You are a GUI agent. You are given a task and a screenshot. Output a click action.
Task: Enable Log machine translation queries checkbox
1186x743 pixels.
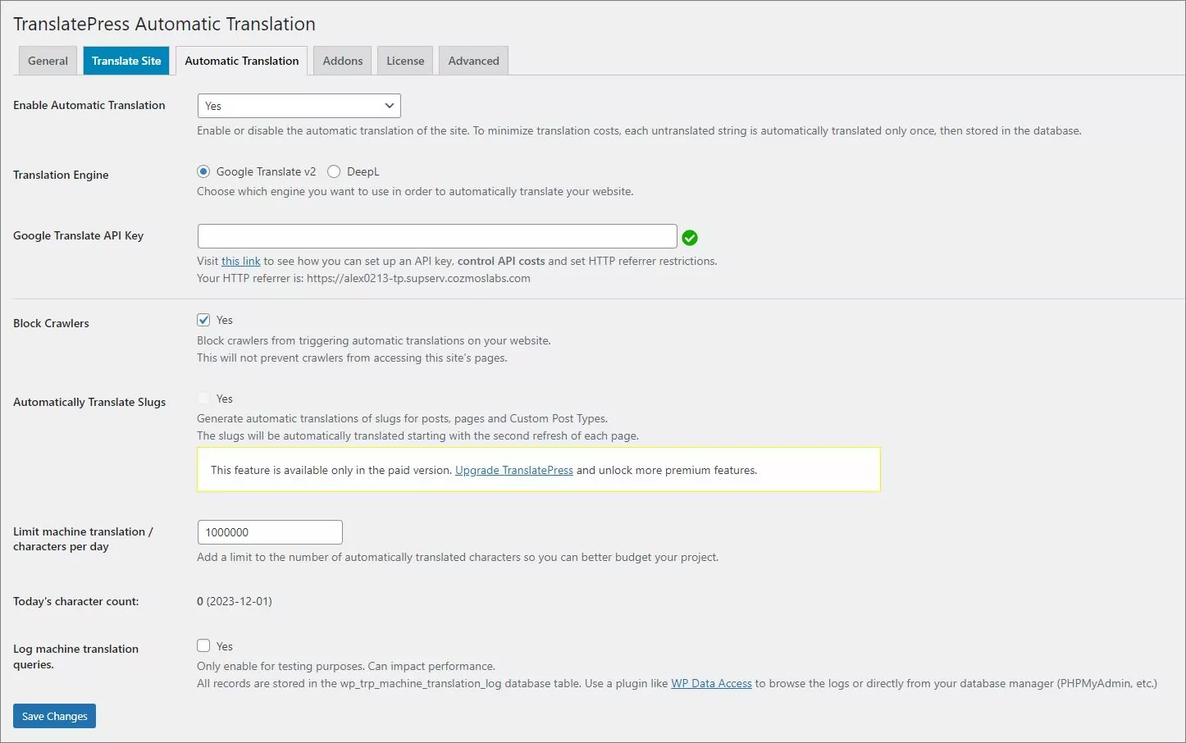tap(203, 645)
